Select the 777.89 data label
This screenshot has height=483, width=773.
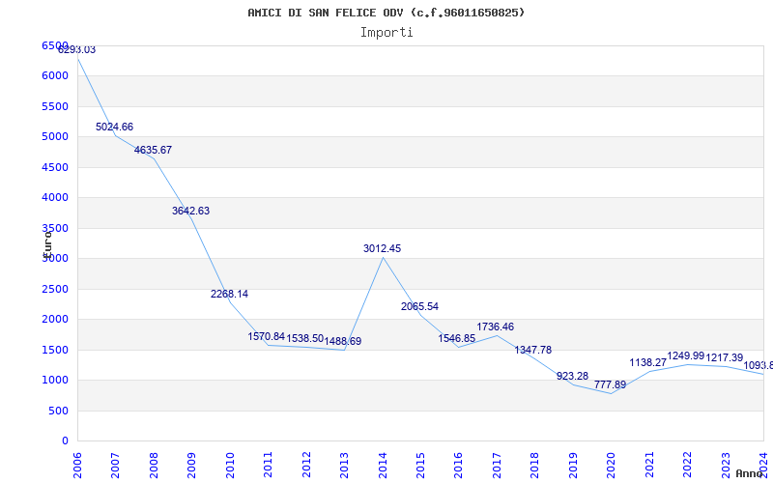click(610, 384)
